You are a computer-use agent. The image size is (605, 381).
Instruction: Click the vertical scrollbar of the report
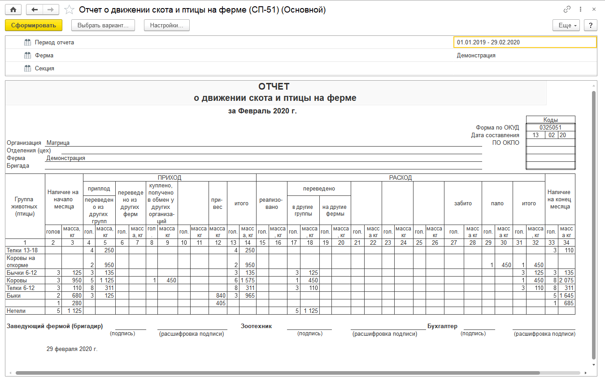[x=594, y=224]
